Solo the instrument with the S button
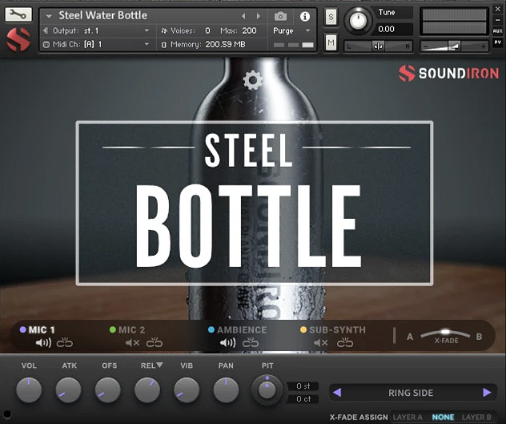Screen dimensions: 506x424 tap(331, 17)
